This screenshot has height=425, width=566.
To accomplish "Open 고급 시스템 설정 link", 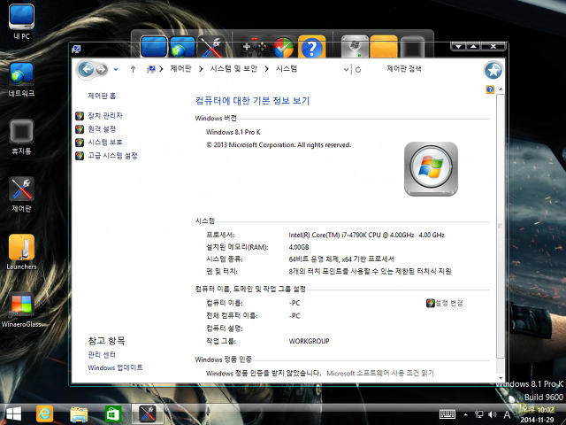I will 112,156.
